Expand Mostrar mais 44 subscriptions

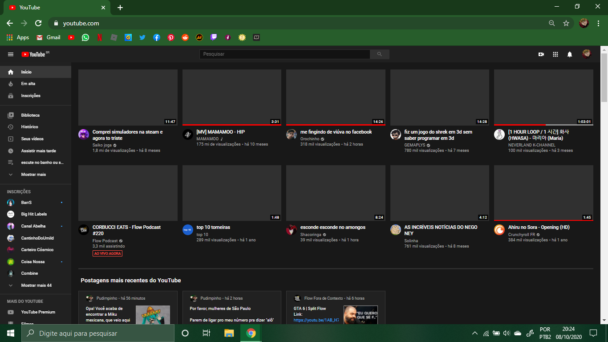tap(36, 285)
